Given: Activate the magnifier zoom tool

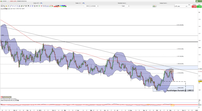Looking at the screenshot, I should [4, 6].
